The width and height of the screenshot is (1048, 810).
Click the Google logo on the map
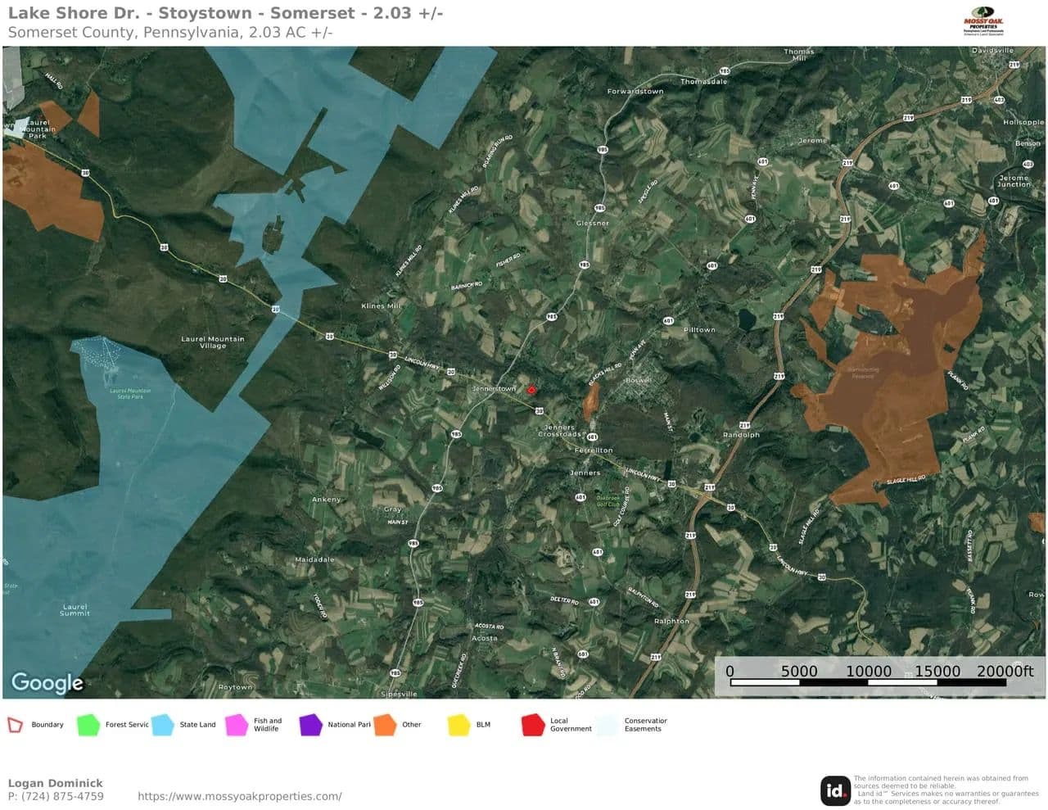click(47, 682)
